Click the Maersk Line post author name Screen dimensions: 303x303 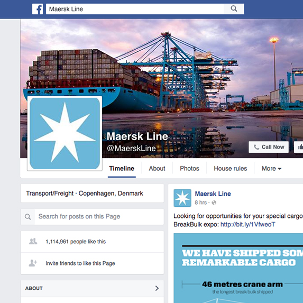pos(213,194)
